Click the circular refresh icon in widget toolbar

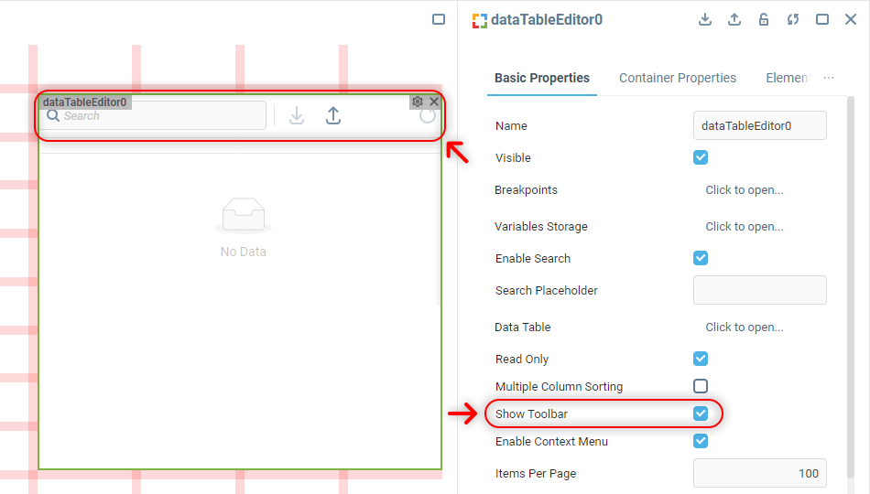[x=428, y=116]
